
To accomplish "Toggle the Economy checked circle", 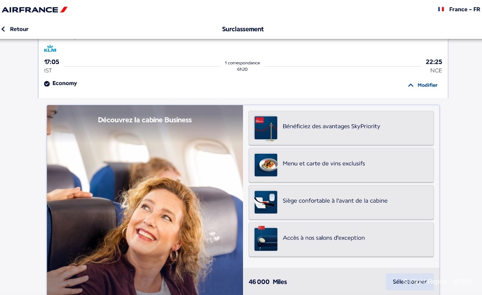I will 47,83.
